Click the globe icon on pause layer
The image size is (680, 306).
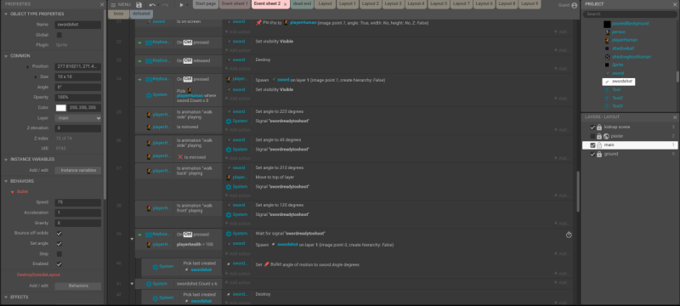(x=606, y=136)
